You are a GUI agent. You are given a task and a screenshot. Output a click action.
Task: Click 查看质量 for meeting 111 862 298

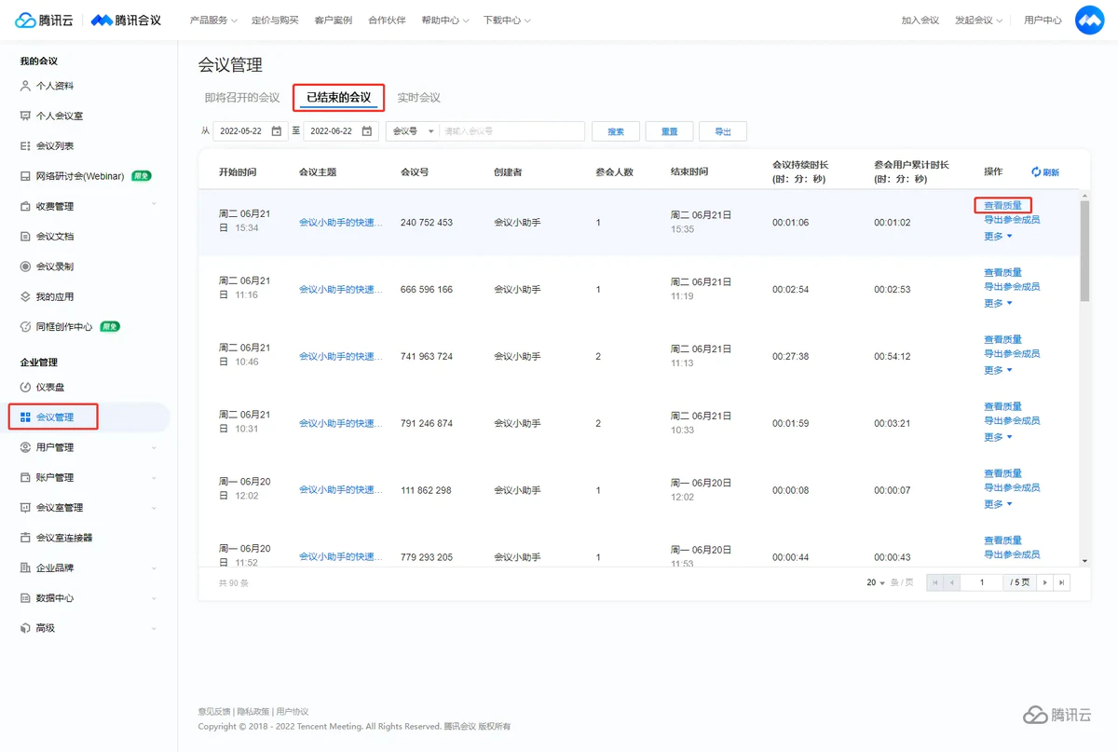(1002, 473)
